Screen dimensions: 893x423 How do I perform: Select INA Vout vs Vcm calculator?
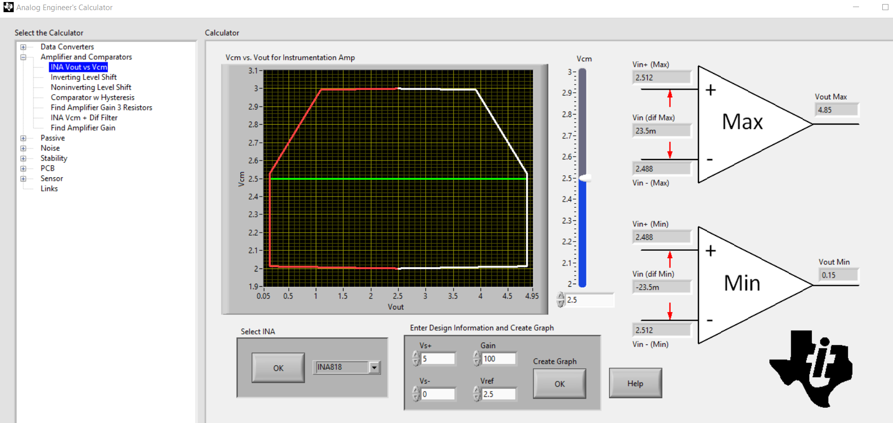pyautogui.click(x=79, y=67)
